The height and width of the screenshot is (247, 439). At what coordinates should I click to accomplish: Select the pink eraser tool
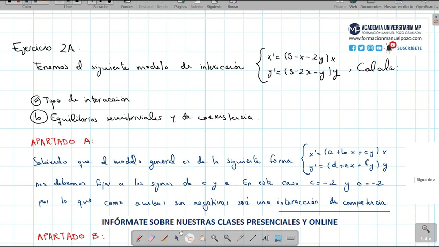152,238
